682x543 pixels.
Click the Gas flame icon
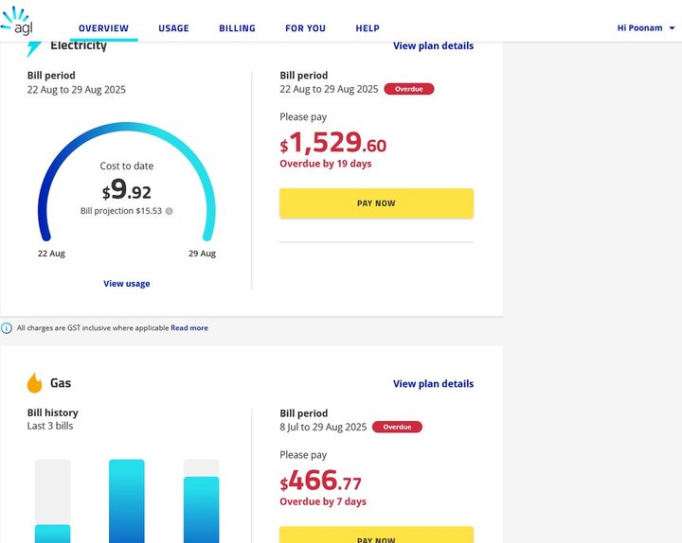(x=34, y=383)
